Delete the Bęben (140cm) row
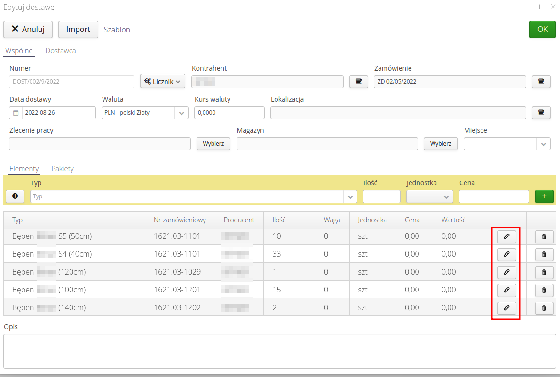 (544, 308)
